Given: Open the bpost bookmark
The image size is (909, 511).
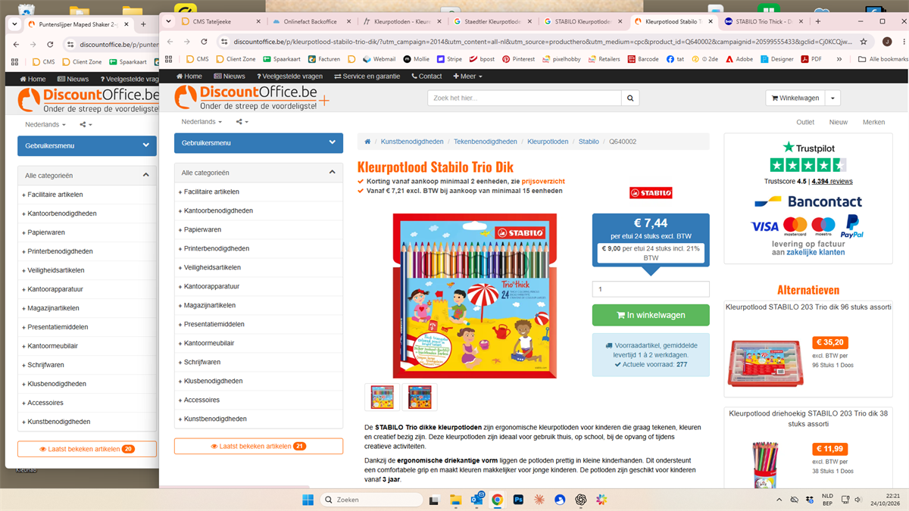Looking at the screenshot, I should tap(482, 59).
